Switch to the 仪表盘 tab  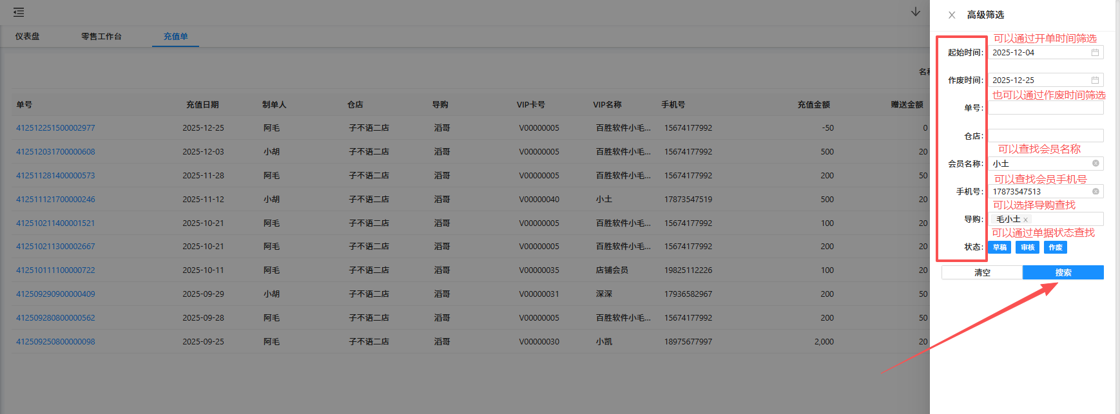(x=28, y=37)
